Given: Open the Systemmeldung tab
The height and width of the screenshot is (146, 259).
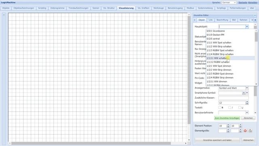Looking at the screenshot, I should (x=205, y=8).
